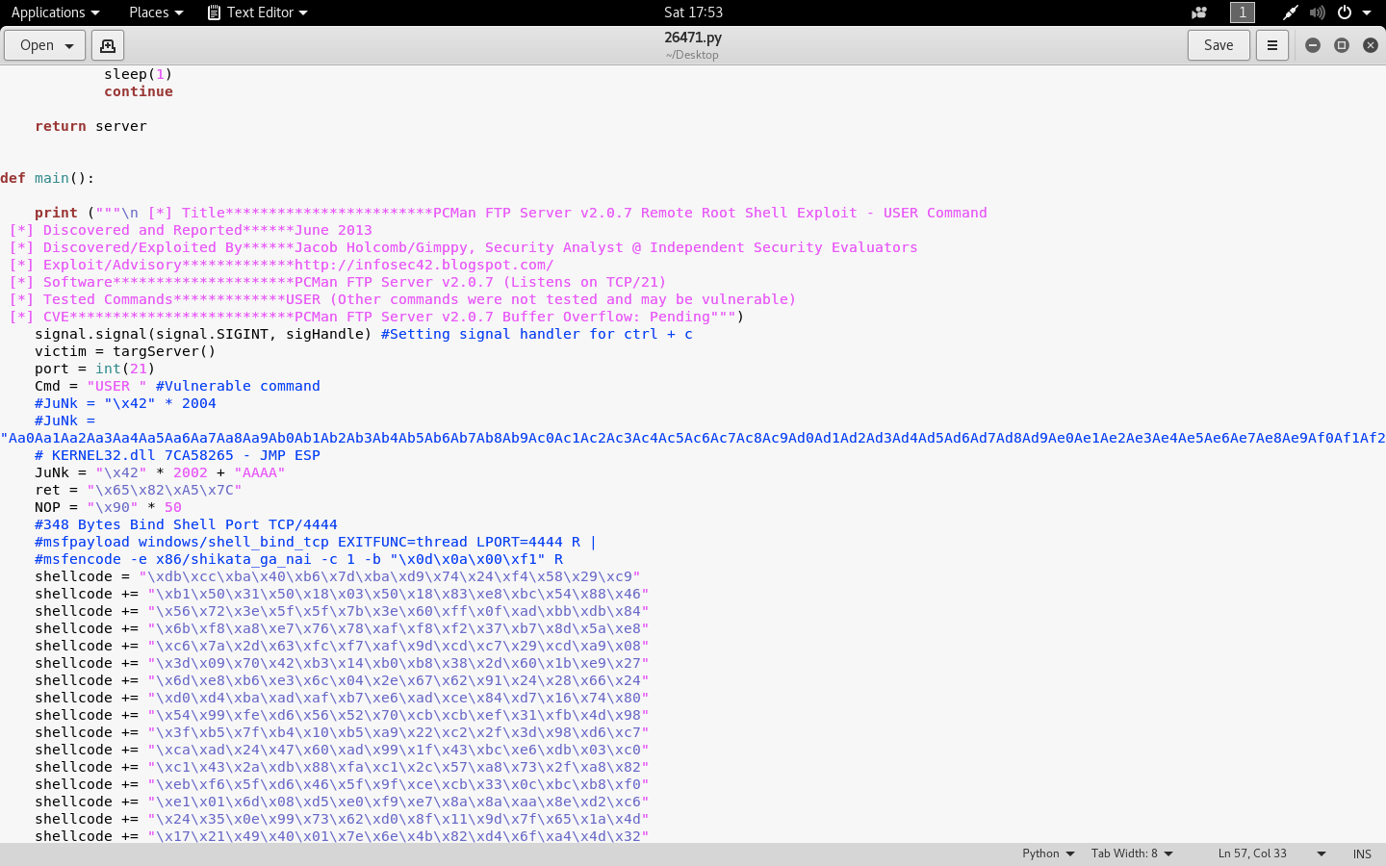Viewport: 1386px width, 866px height.
Task: Close the 26471.py editor window
Action: click(1371, 45)
